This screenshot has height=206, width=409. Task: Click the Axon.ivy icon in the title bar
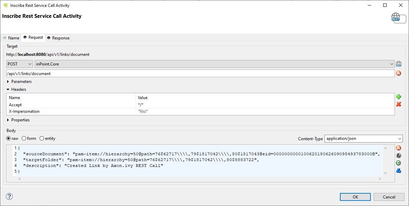click(x=5, y=5)
